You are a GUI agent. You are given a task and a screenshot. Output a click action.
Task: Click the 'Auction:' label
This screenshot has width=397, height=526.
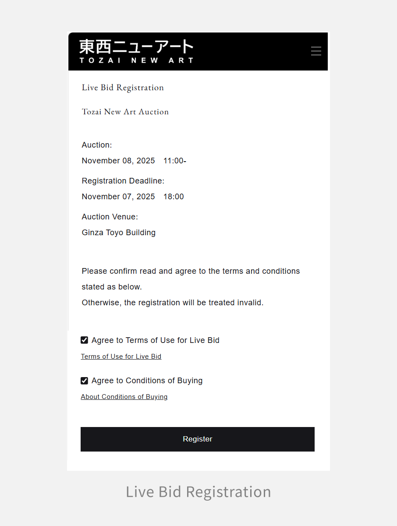(97, 145)
